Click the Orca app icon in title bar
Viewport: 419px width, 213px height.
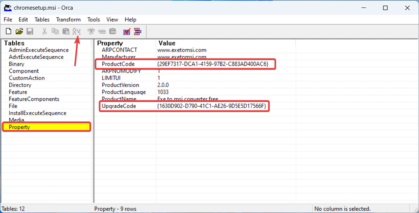[x=8, y=8]
